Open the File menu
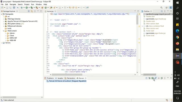Viewport: 182px width, 102px height. pyautogui.click(x=2, y=5)
